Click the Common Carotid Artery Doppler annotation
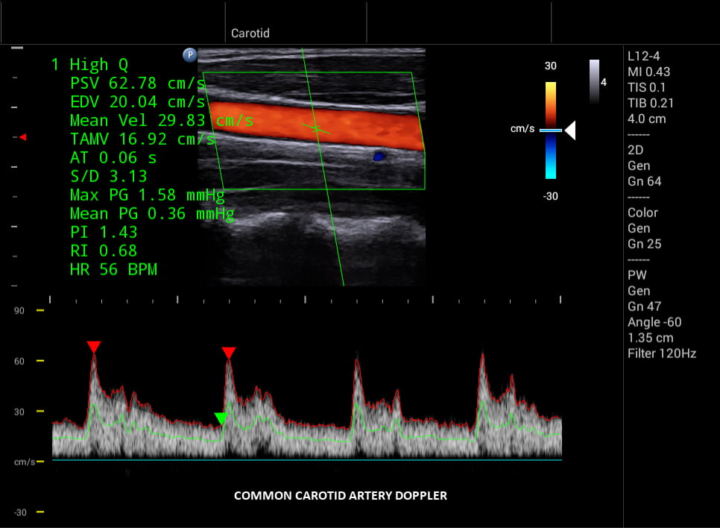720x528 pixels. pyautogui.click(x=341, y=495)
